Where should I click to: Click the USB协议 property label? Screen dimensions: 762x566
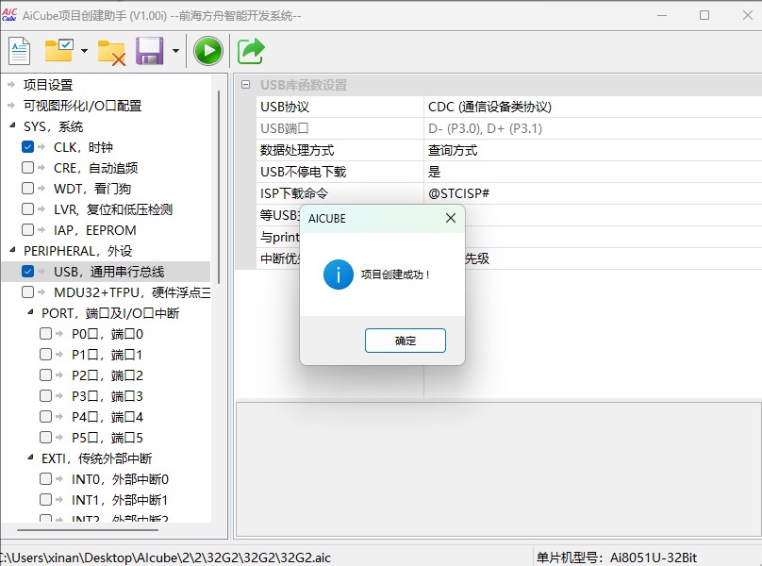click(x=285, y=107)
